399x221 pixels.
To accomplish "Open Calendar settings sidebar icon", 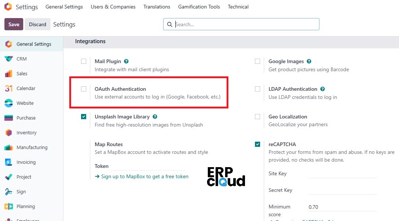I will [8, 88].
